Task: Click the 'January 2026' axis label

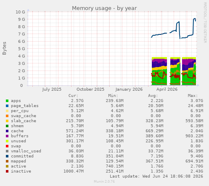Action: pos(129,89)
